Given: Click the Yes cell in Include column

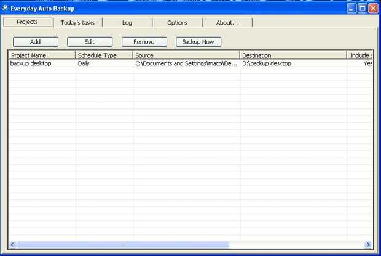Looking at the screenshot, I should click(x=368, y=63).
